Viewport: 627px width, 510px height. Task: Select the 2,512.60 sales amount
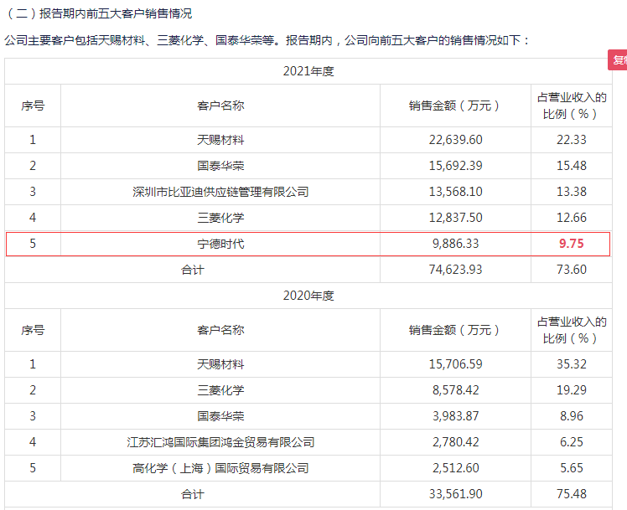point(455,468)
